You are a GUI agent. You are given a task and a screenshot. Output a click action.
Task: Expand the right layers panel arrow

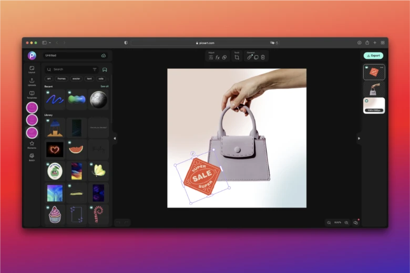(359, 139)
